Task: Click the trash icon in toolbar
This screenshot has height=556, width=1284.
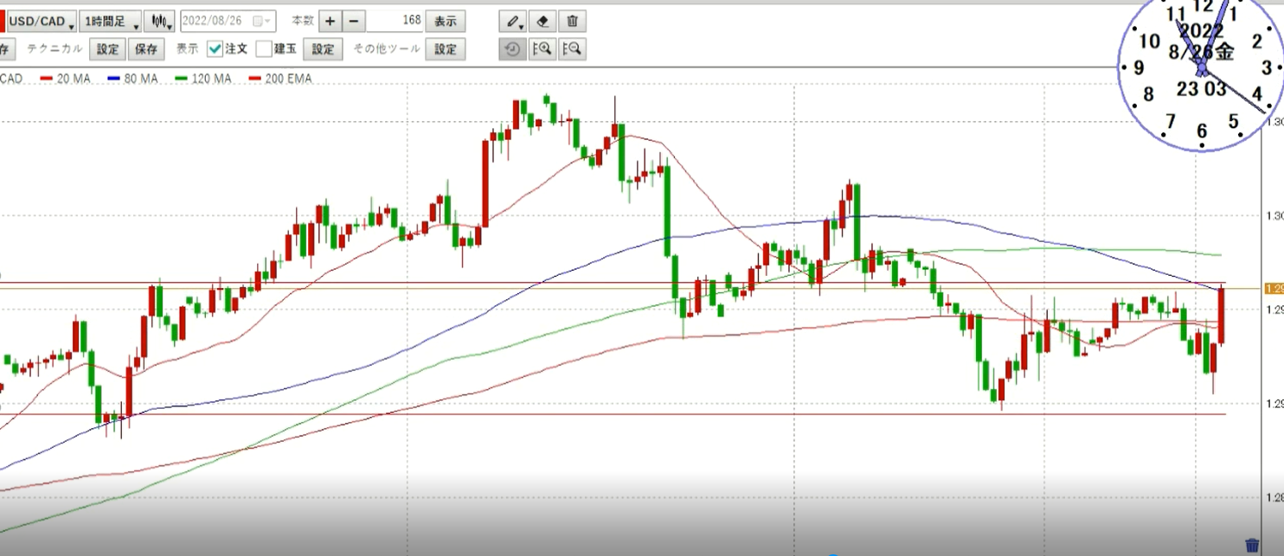Action: click(x=572, y=21)
